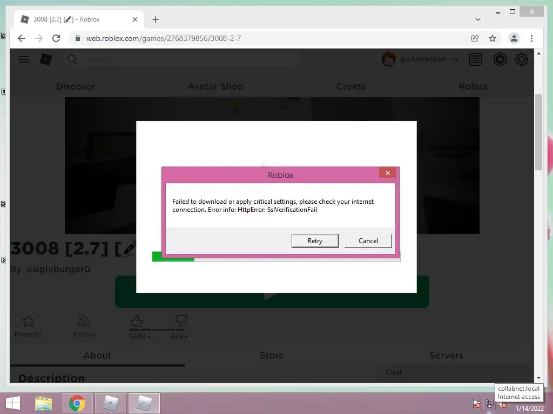The height and width of the screenshot is (414, 553).
Task: Click the first Roblox taskbar icon
Action: coord(111,403)
